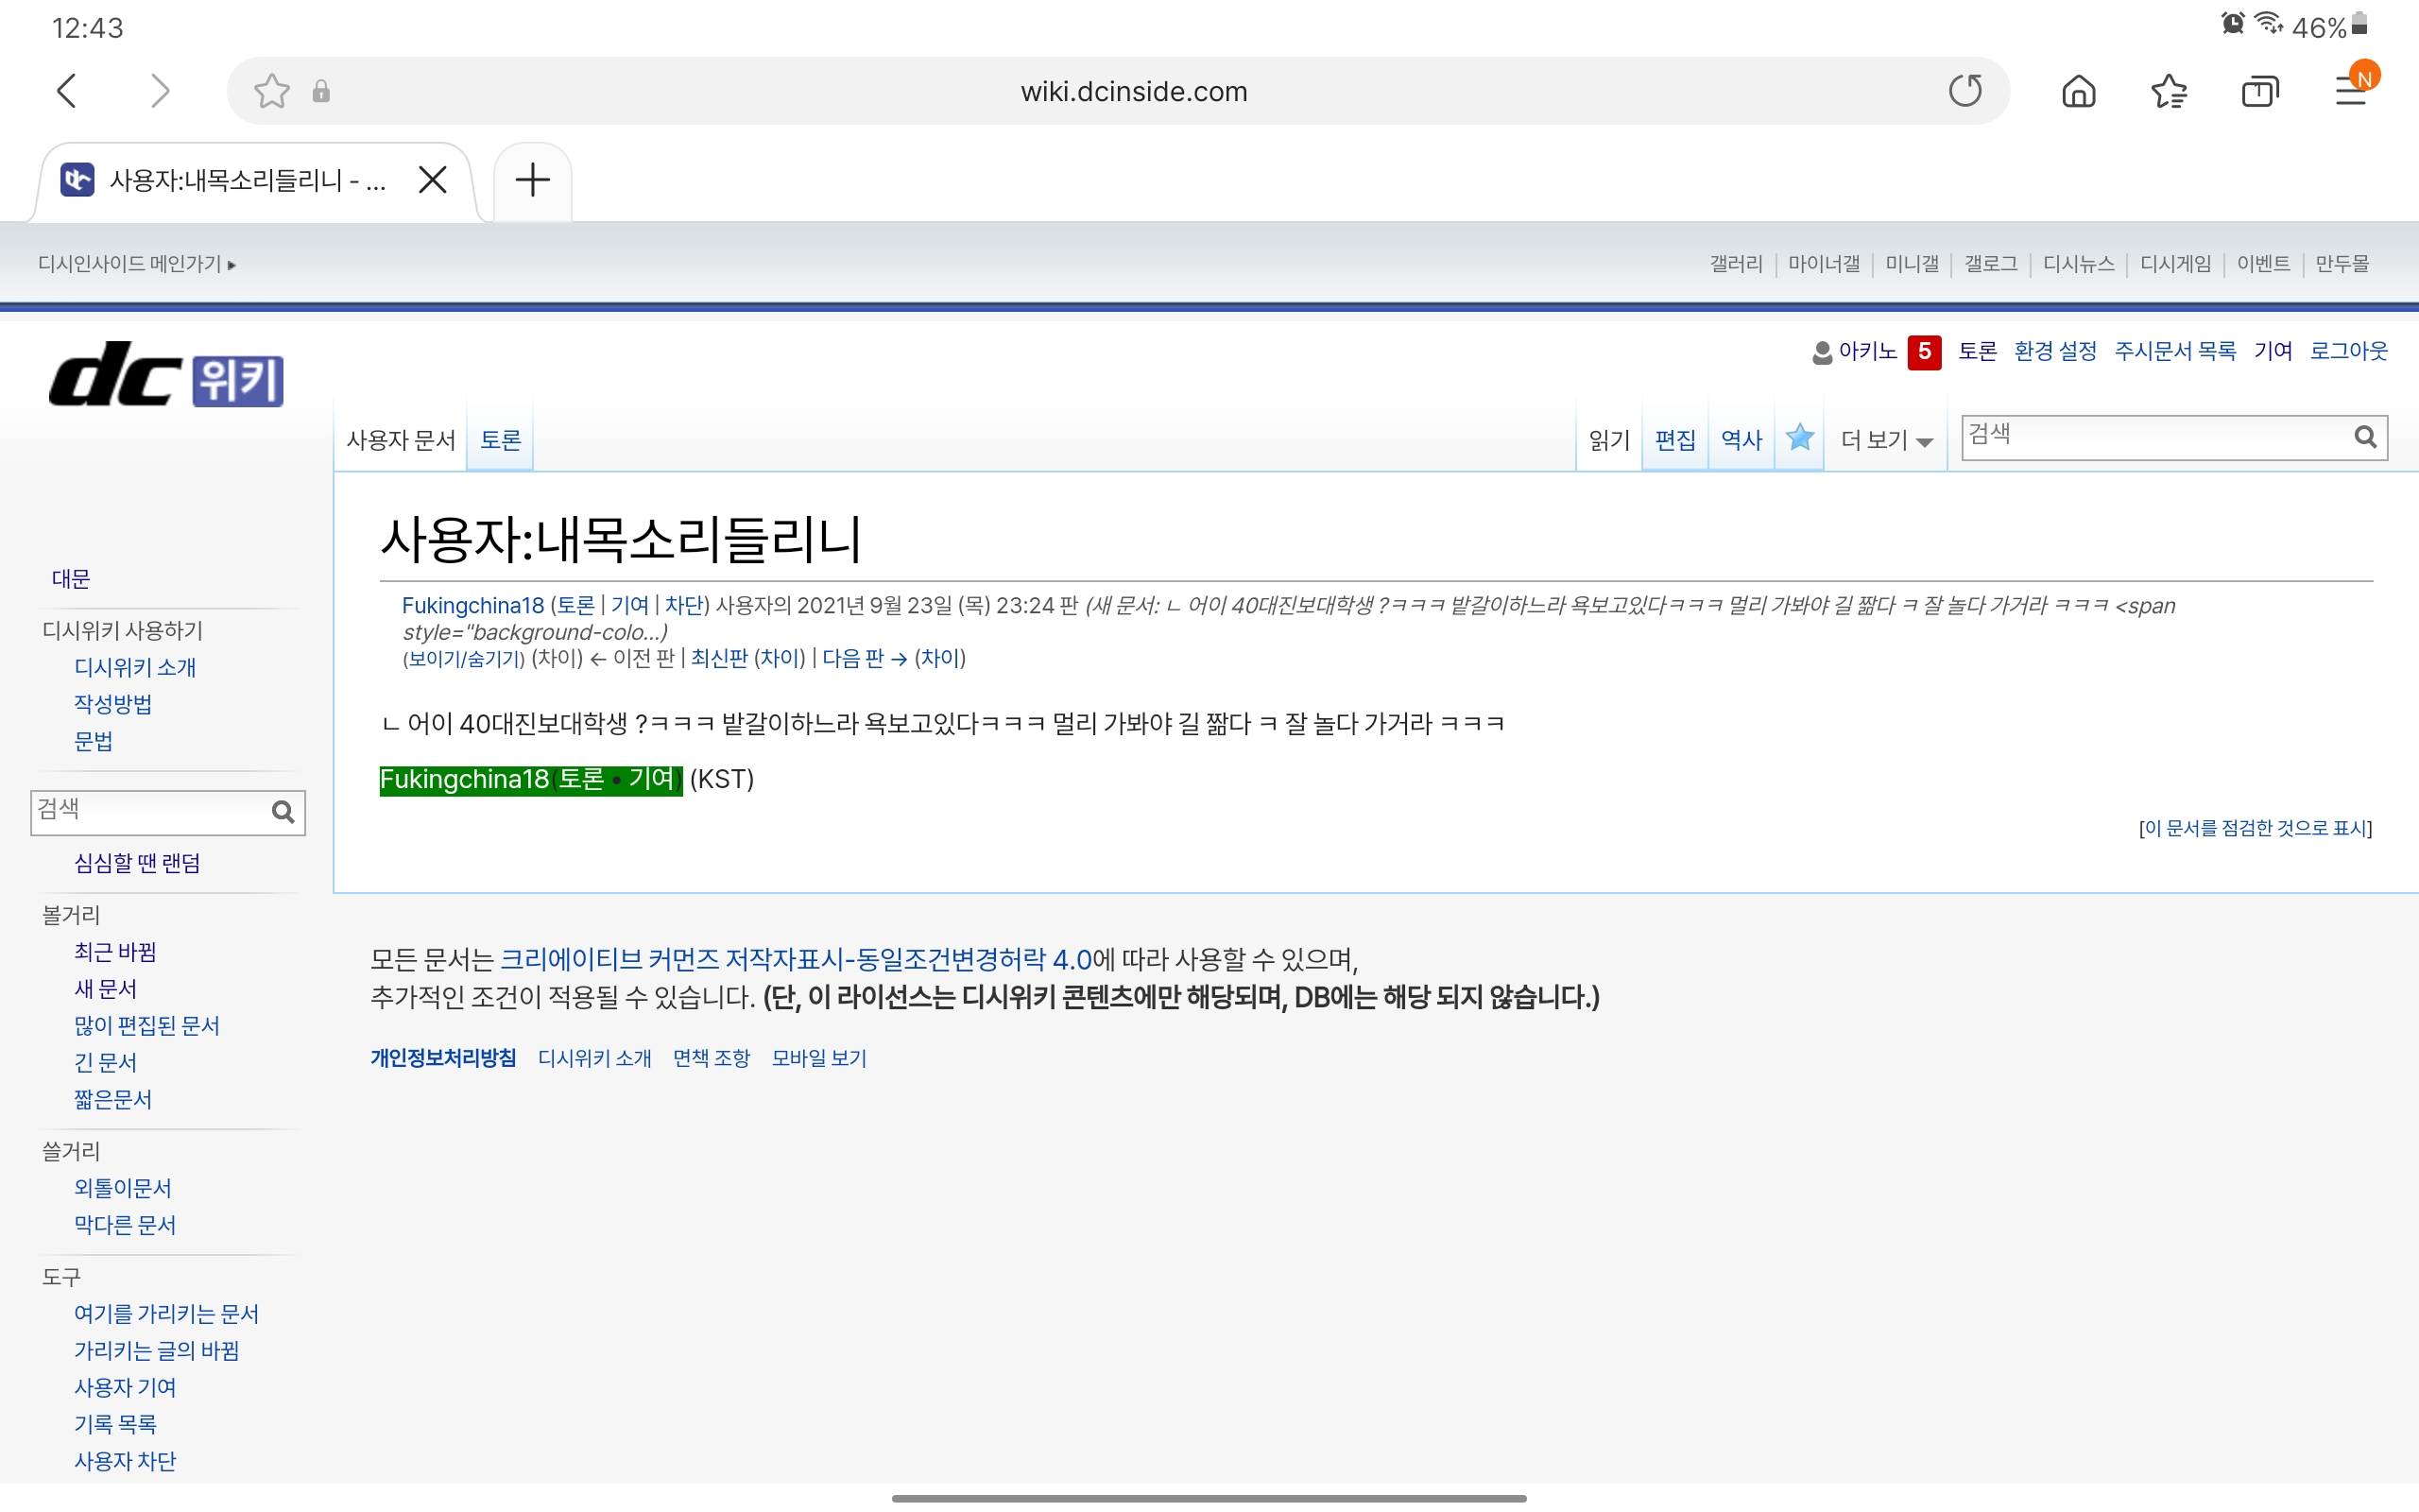The image size is (2419, 1512).
Task: Open the 역사 history tab
Action: tap(1741, 440)
